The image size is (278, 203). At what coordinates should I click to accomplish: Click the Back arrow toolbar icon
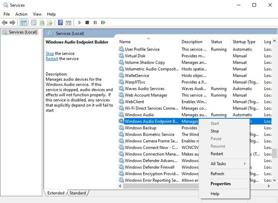5,23
